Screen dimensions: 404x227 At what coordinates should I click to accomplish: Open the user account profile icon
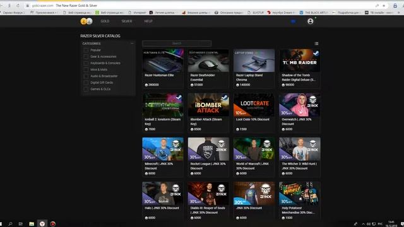(310, 21)
